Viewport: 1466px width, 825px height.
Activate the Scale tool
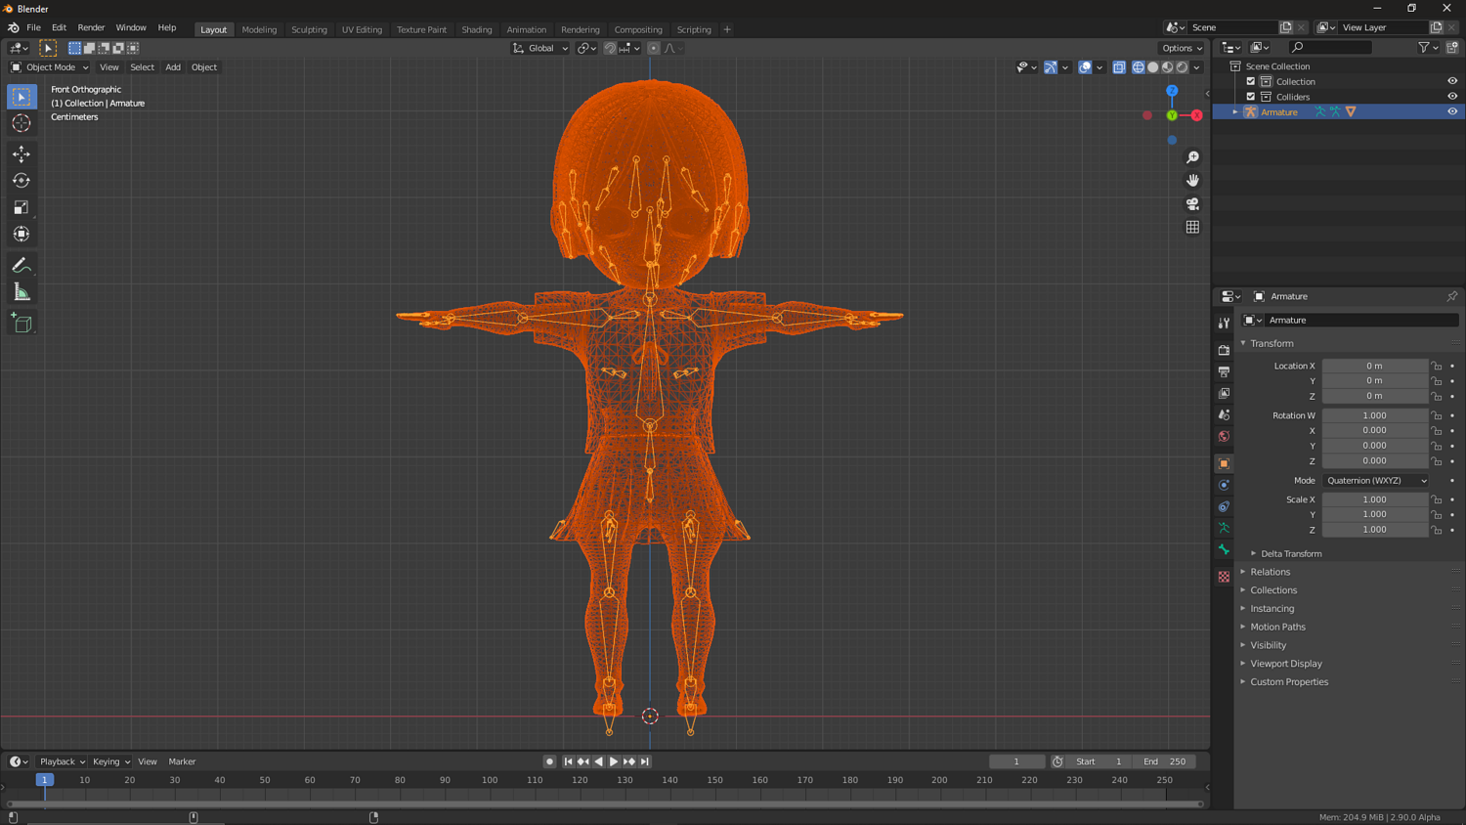22,207
